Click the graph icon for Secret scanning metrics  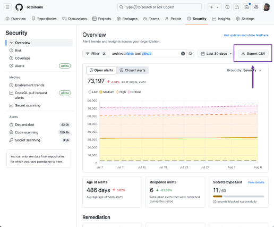click(x=11, y=105)
